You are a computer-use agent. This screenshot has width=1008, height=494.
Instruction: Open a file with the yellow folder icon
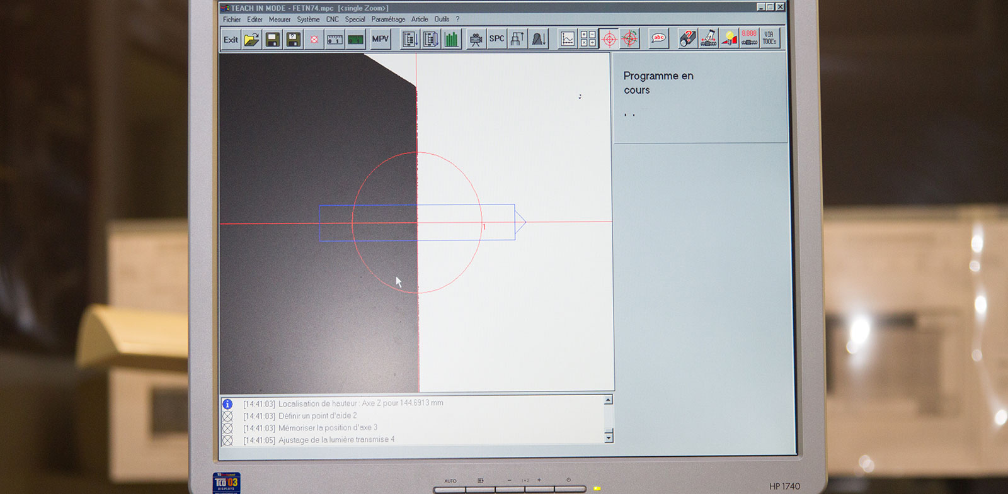tap(251, 40)
